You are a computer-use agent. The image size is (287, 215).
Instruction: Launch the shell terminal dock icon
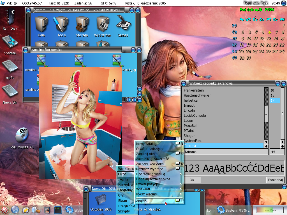(58, 210)
